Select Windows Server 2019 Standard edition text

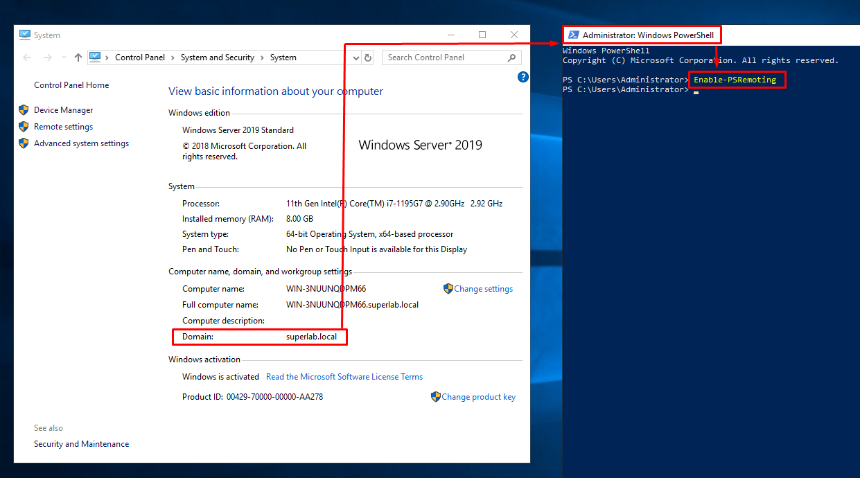tap(238, 130)
